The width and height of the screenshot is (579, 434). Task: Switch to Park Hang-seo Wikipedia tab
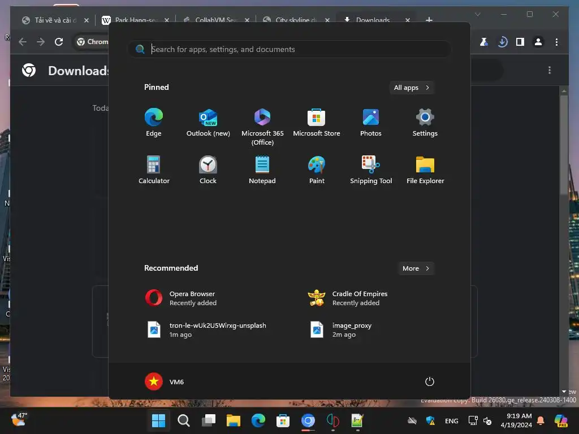pyautogui.click(x=135, y=20)
